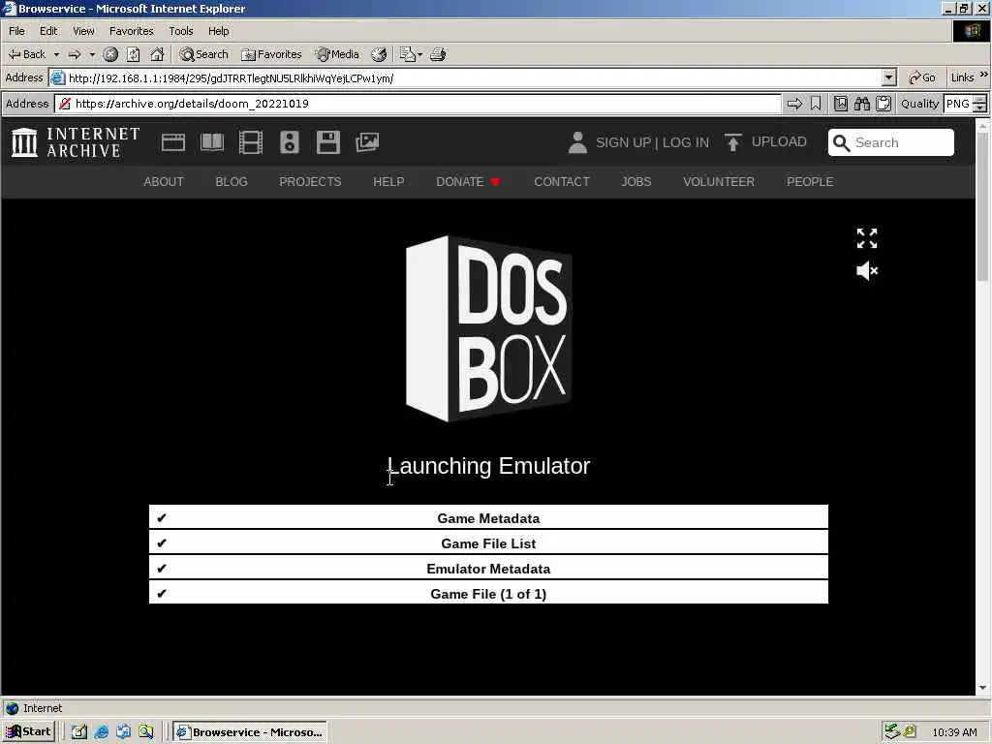Open Internet Archive audio speaker icon
The width and height of the screenshot is (992, 744).
[x=289, y=142]
